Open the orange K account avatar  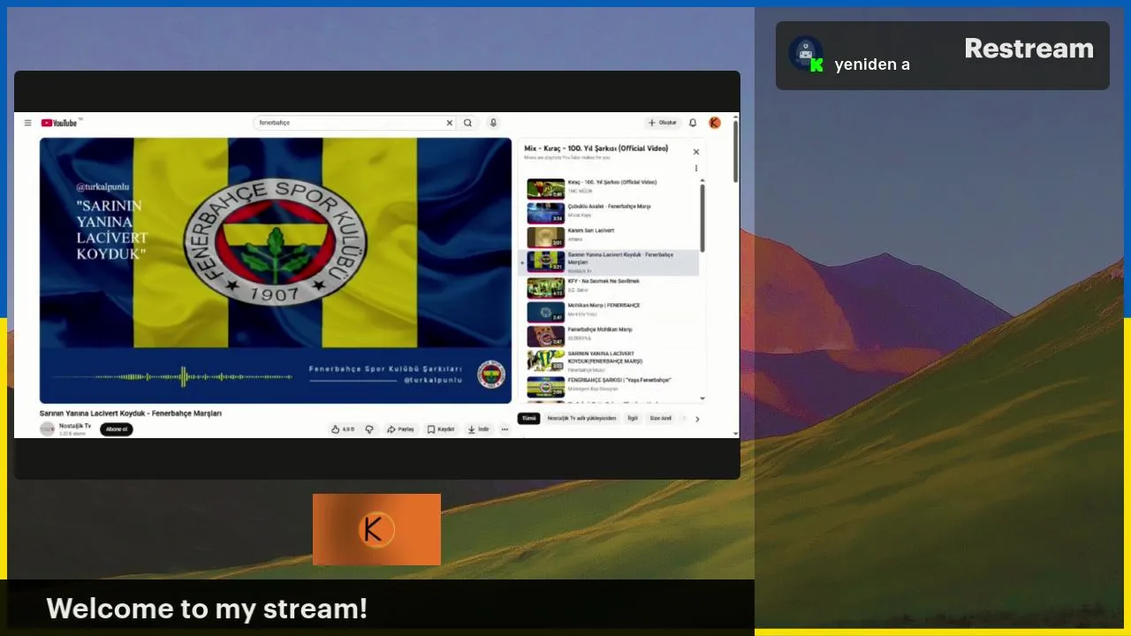715,123
